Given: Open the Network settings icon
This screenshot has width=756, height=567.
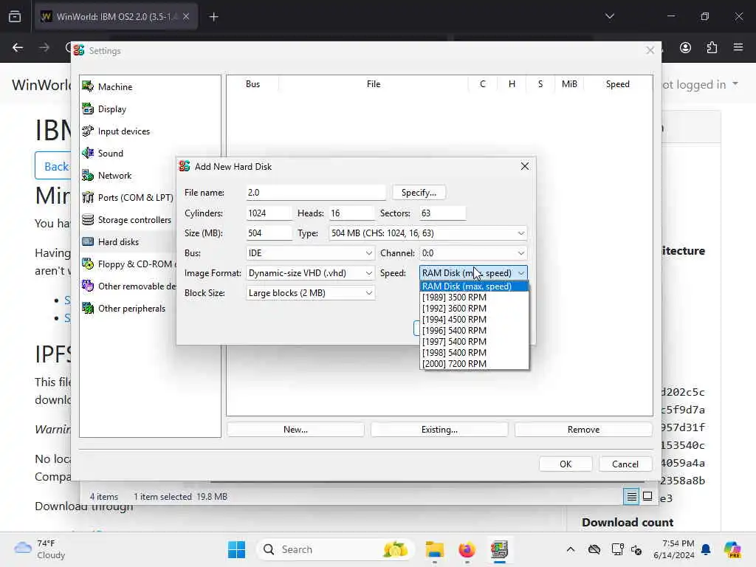Looking at the screenshot, I should [x=88, y=176].
